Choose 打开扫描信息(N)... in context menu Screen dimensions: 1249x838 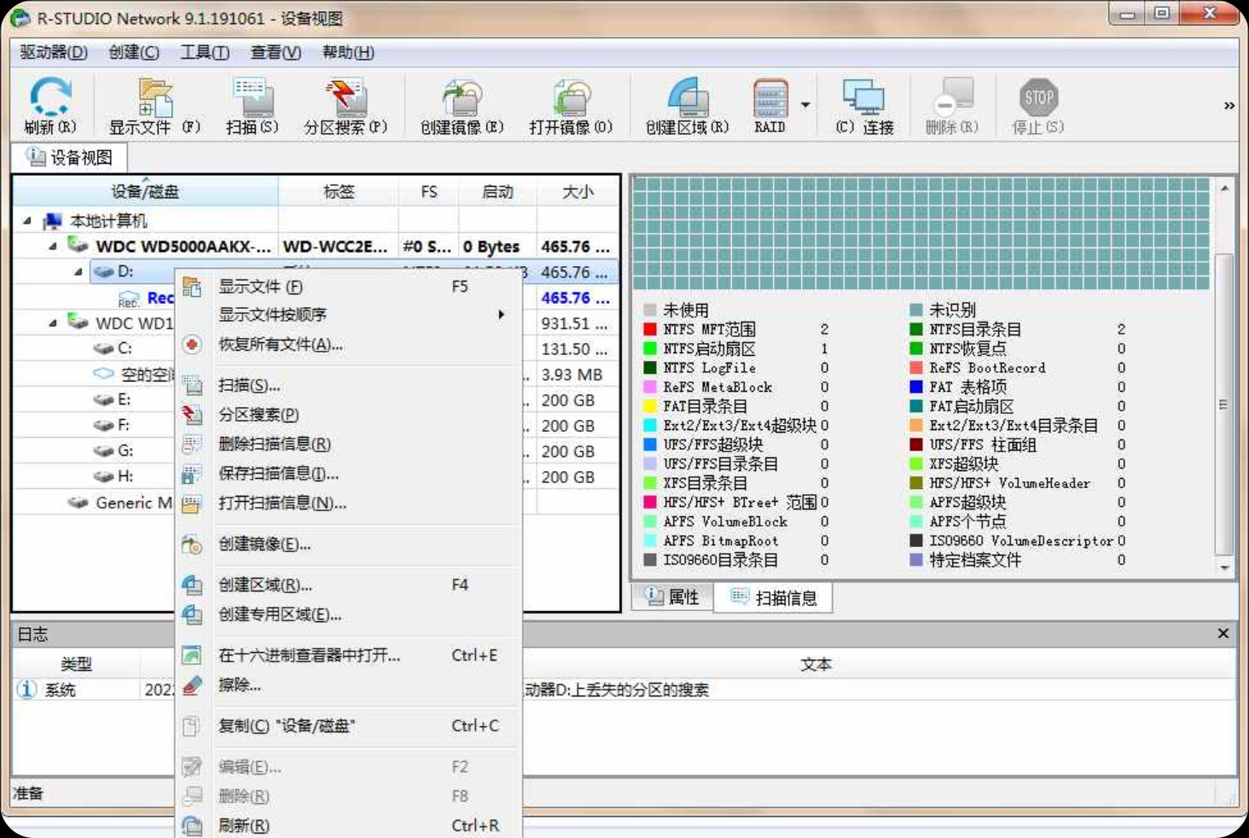(x=348, y=503)
